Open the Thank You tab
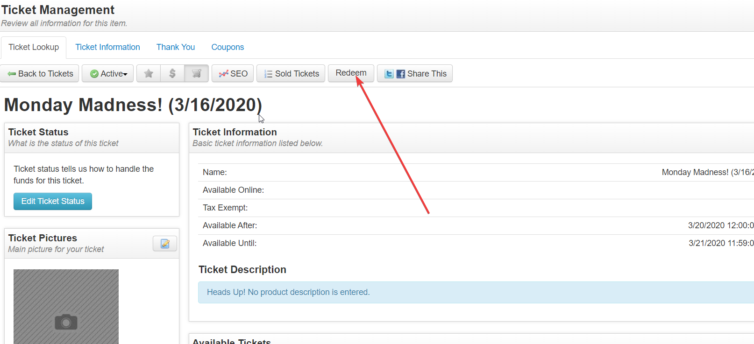 176,47
